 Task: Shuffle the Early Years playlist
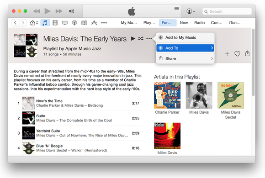[141, 39]
